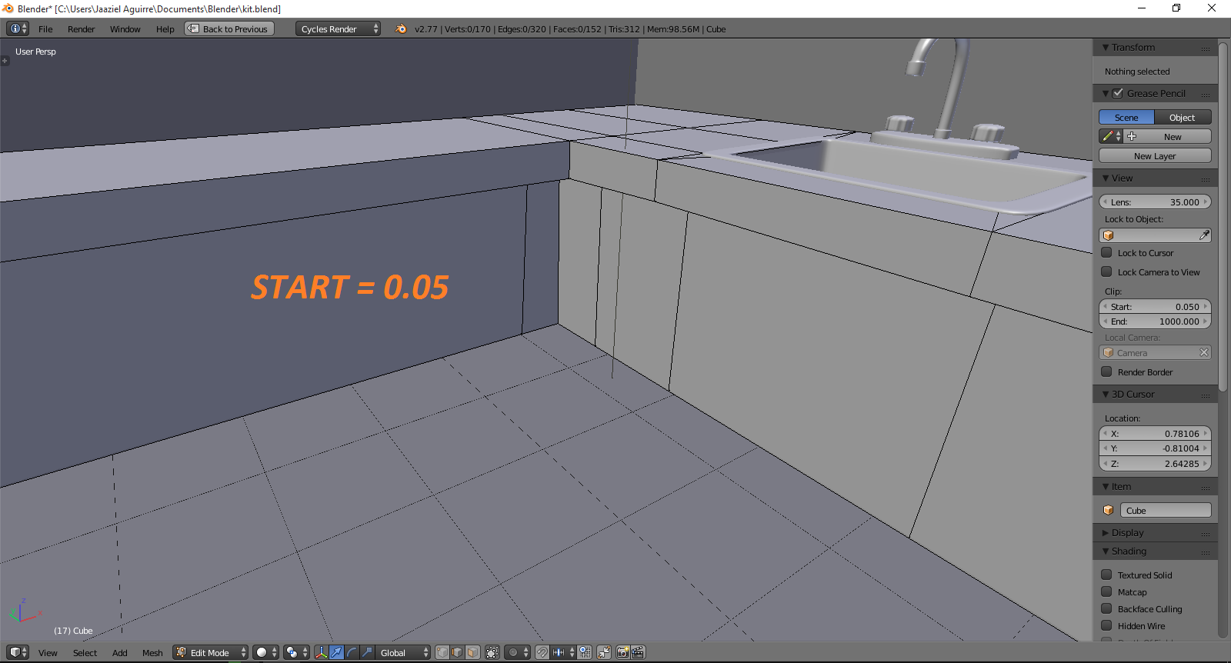Toggle the 3D manipulator widget icon
The image size is (1231, 663).
(x=322, y=652)
